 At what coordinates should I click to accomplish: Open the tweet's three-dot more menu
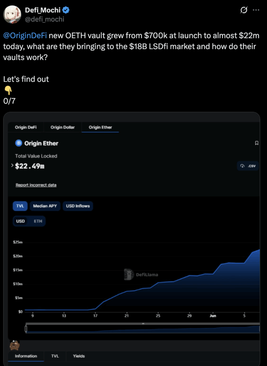(256, 10)
